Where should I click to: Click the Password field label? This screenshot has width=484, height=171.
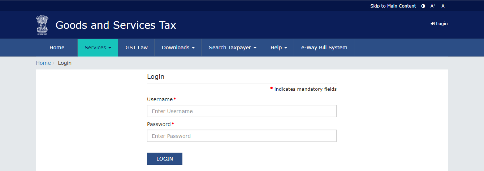pos(159,124)
